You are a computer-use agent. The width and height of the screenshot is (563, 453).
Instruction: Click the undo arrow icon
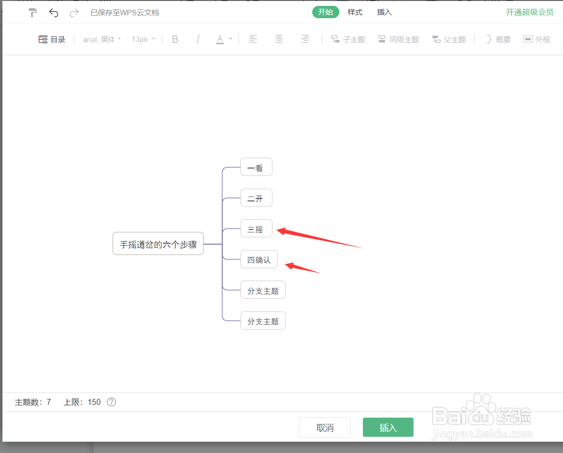pos(54,12)
